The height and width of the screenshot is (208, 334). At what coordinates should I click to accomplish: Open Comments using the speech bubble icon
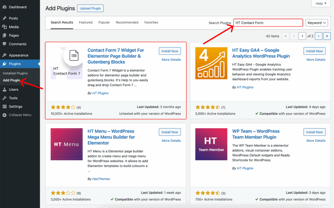click(4, 44)
